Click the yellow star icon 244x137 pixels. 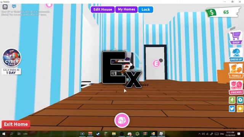pyautogui.click(x=240, y=108)
